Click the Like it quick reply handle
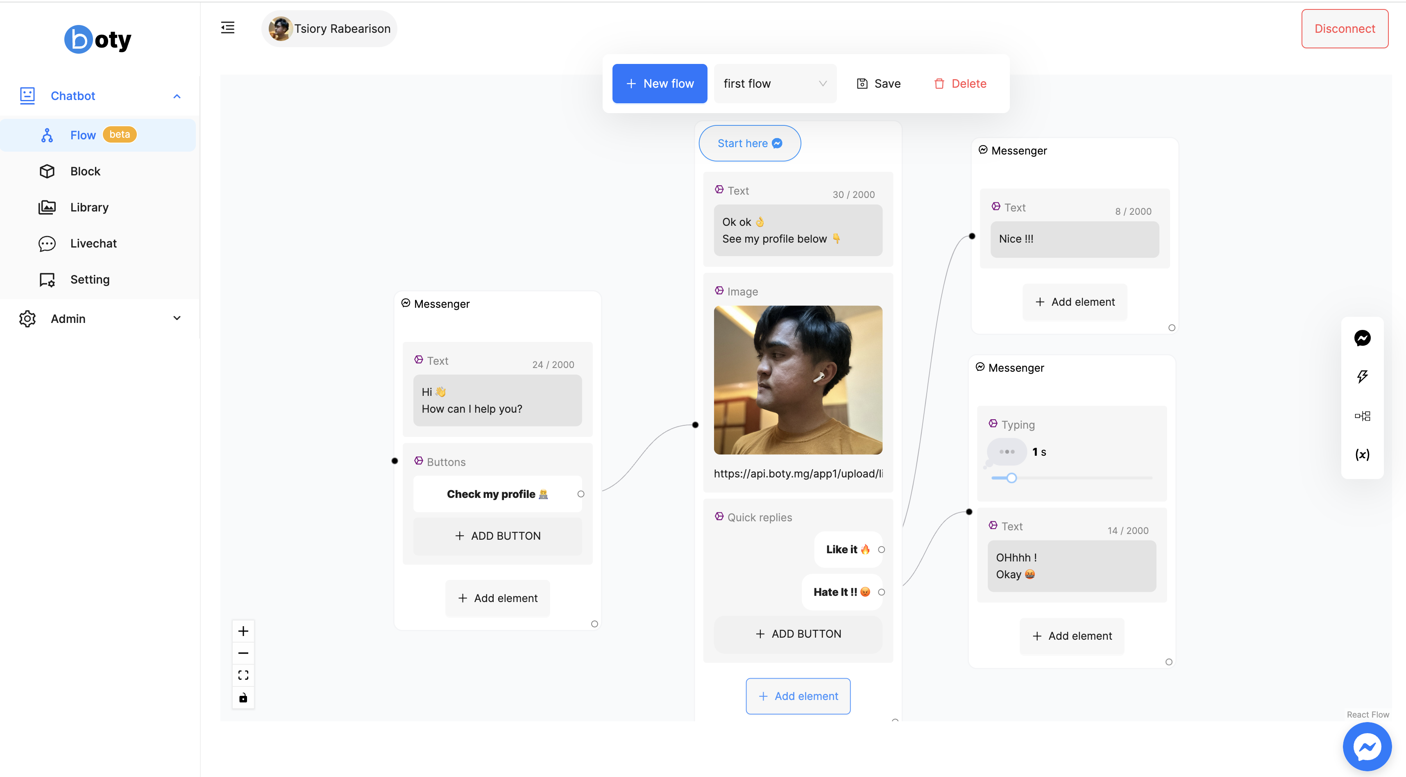 click(x=882, y=549)
